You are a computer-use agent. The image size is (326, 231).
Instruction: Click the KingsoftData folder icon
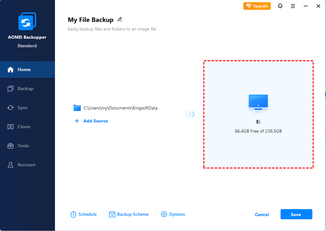click(x=77, y=108)
